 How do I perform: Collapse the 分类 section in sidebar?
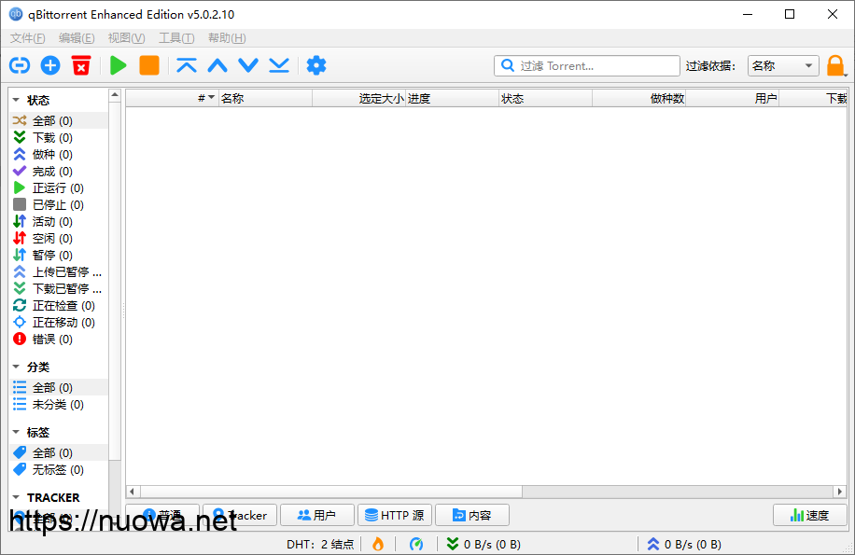[17, 367]
